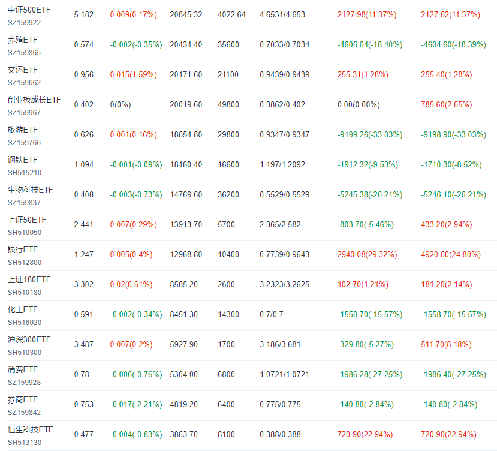Open the 旅游ETF fund link
Viewport: 497px width, 451px height.
[x=23, y=130]
